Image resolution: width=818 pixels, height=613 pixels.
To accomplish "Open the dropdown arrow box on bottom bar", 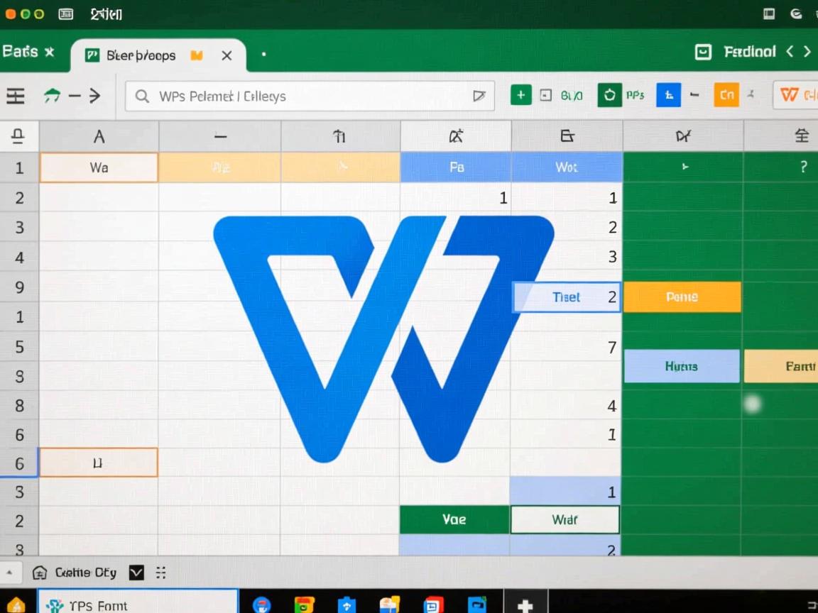I will 136,573.
